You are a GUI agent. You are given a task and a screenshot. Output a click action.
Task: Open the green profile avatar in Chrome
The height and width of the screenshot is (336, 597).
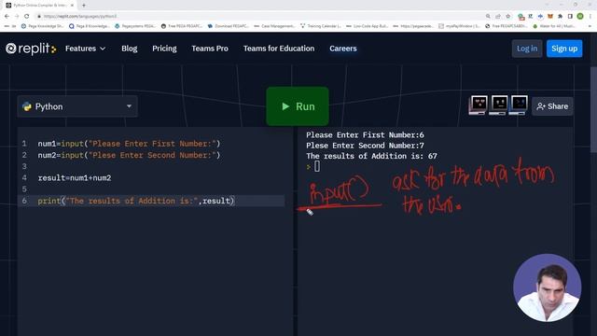pos(580,16)
